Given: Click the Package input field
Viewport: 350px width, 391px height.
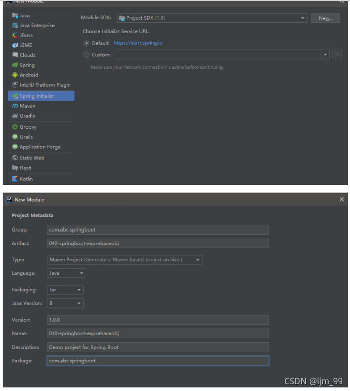Looking at the screenshot, I should [x=158, y=361].
